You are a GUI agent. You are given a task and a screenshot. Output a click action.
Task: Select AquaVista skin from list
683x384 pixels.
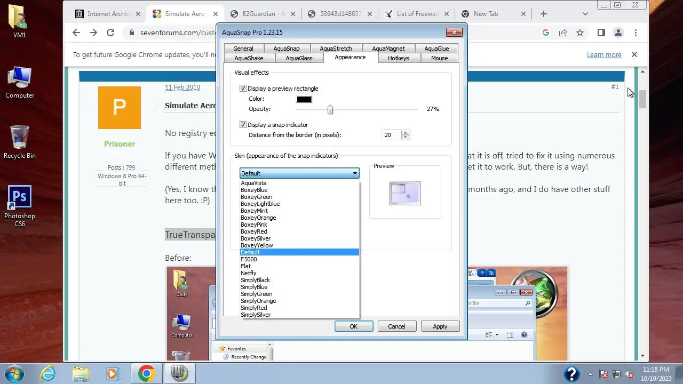coord(299,183)
